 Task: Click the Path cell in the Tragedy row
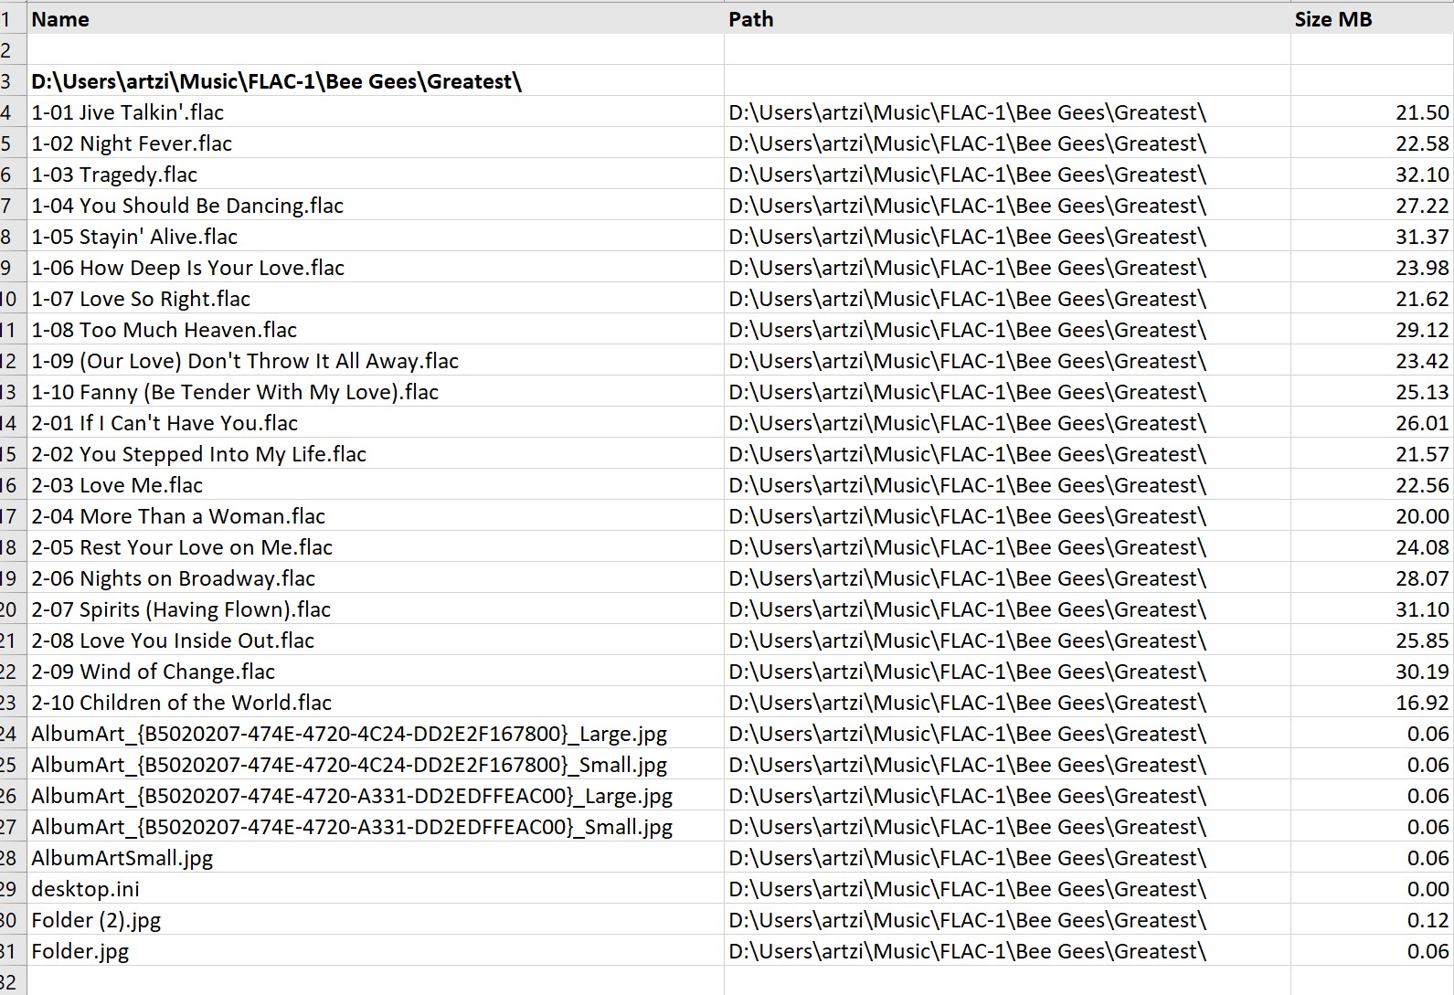(x=1007, y=175)
